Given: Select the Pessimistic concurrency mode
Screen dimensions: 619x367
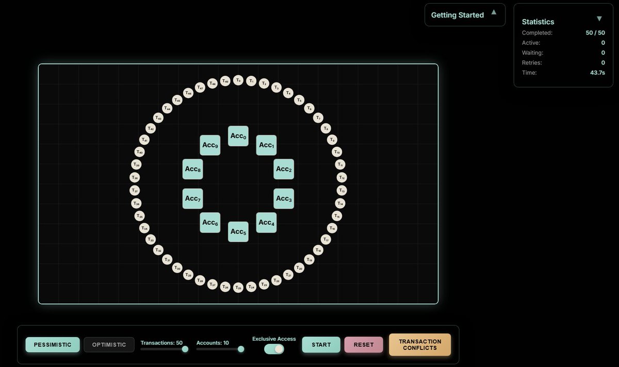Looking at the screenshot, I should point(53,344).
